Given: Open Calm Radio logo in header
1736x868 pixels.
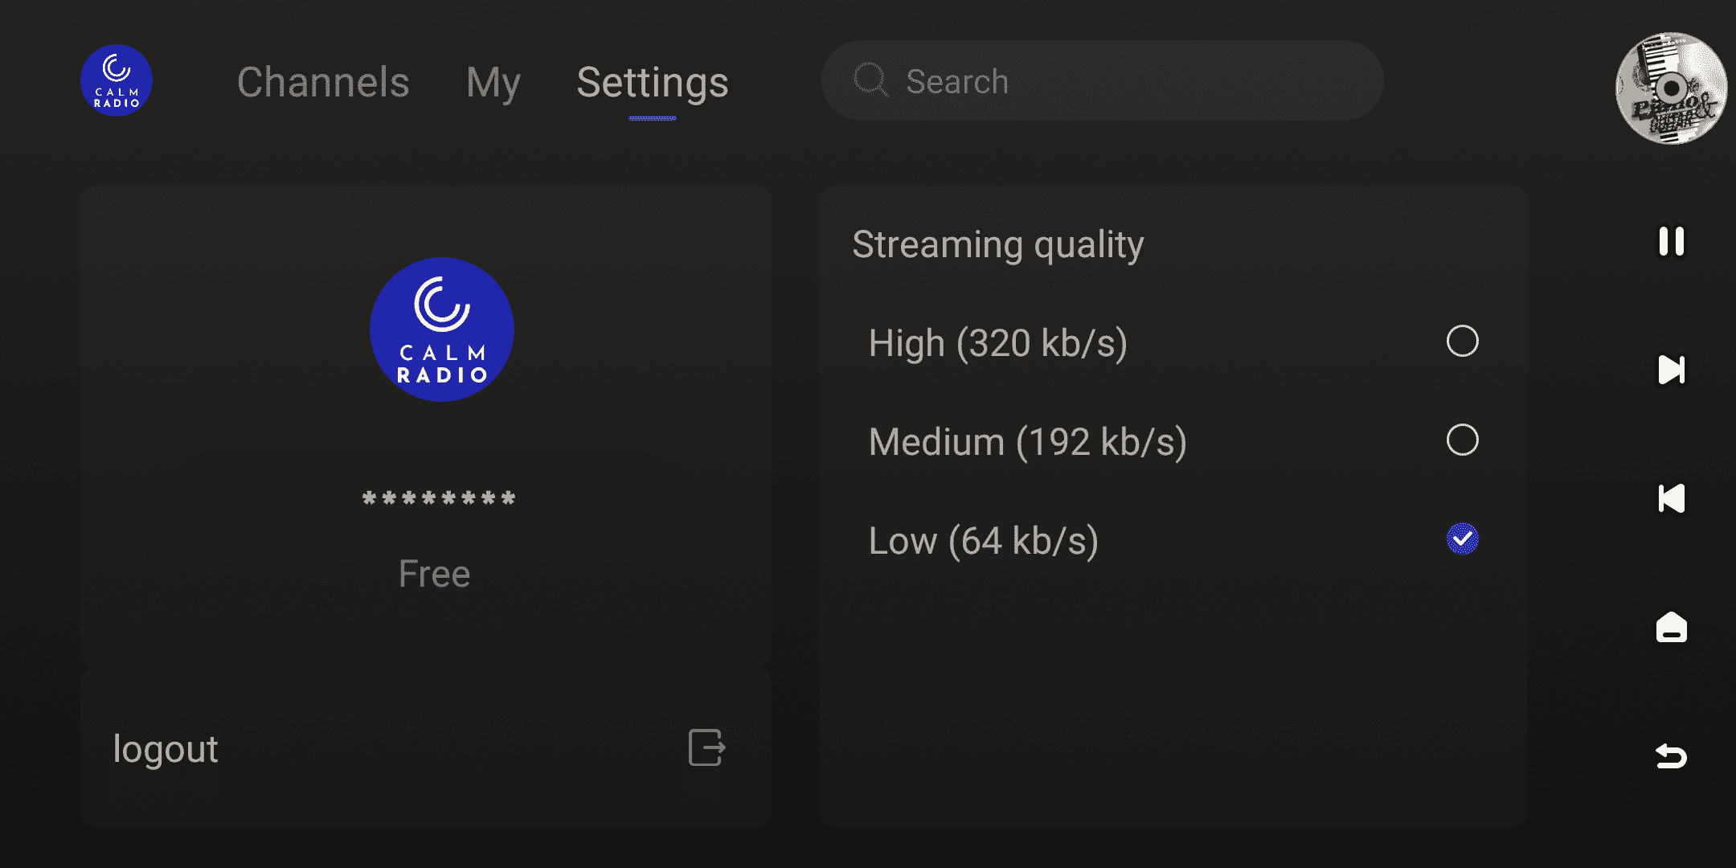Looking at the screenshot, I should [x=117, y=80].
